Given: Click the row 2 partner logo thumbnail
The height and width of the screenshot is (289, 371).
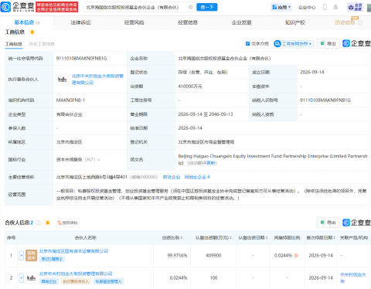Looking at the screenshot, I should pyautogui.click(x=31, y=278).
